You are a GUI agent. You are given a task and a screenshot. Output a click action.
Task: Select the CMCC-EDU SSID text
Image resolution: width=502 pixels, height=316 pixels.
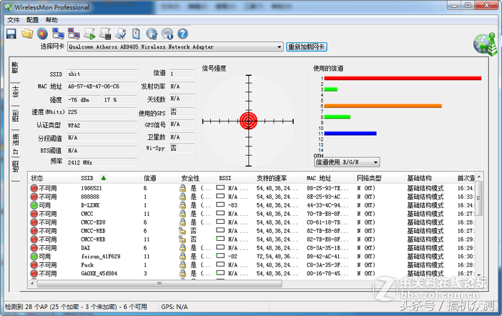tap(93, 223)
